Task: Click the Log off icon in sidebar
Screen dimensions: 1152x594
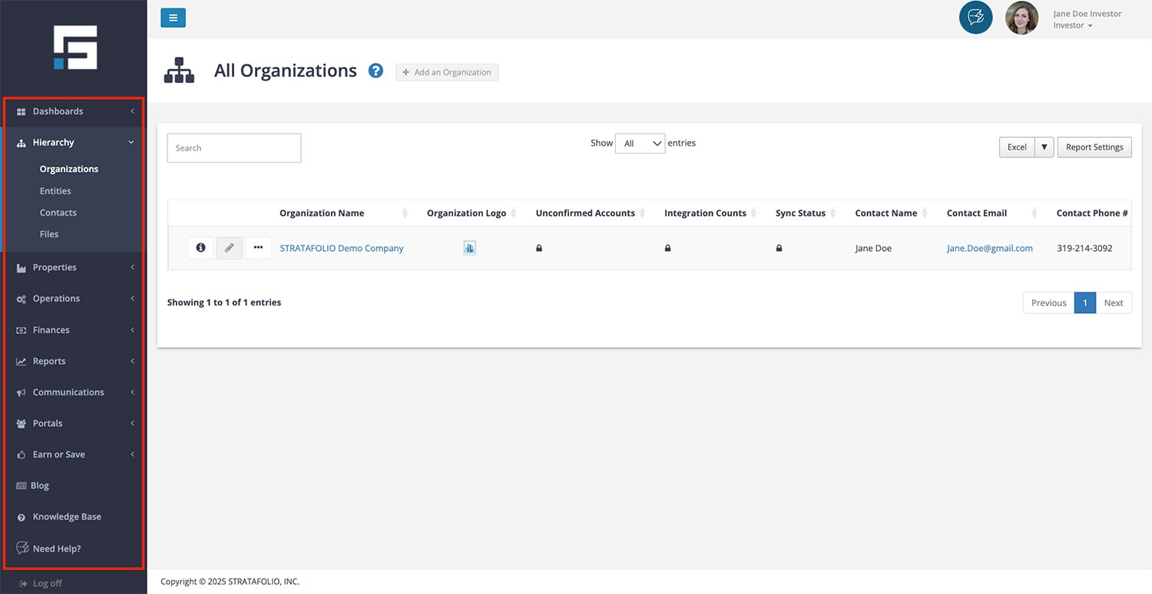Action: point(22,583)
